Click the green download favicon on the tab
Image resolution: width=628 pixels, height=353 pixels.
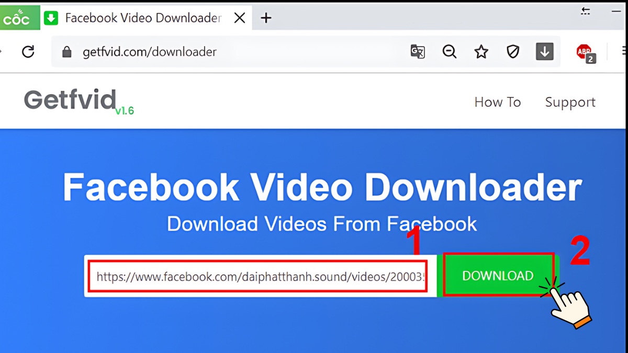point(50,17)
